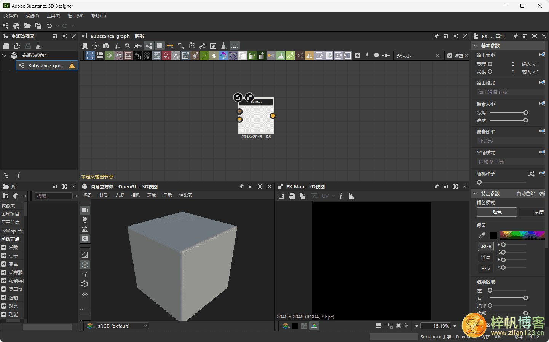Click the comment bubble icon in node bar
Image resolution: width=549 pixels, height=342 pixels.
tap(377, 55)
